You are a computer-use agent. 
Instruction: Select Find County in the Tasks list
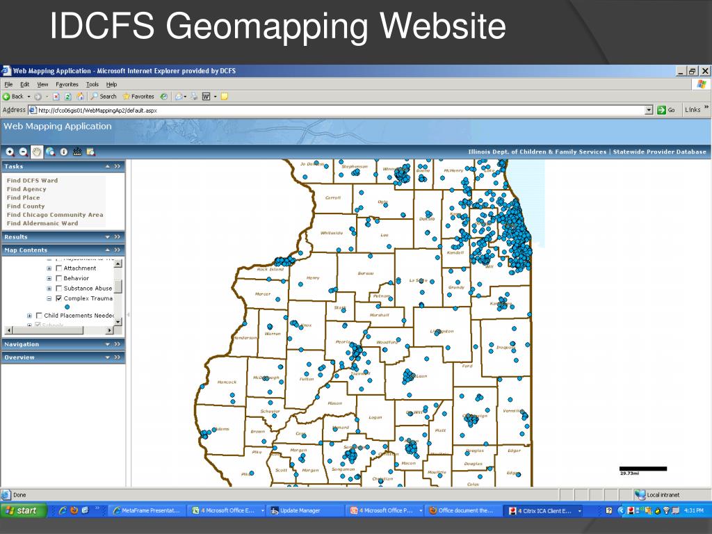pos(26,206)
